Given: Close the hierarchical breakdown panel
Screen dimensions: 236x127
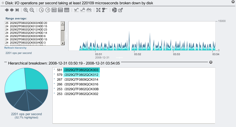Looking at the screenshot, I should pos(211,62).
